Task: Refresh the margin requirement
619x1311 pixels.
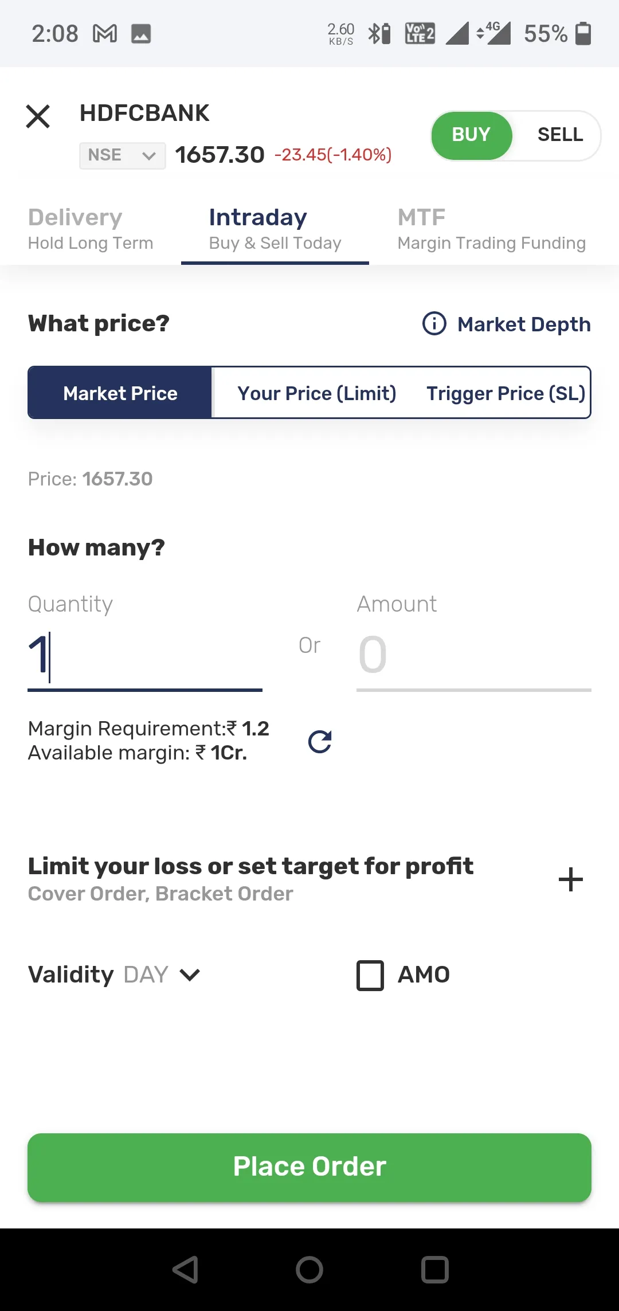Action: point(320,741)
